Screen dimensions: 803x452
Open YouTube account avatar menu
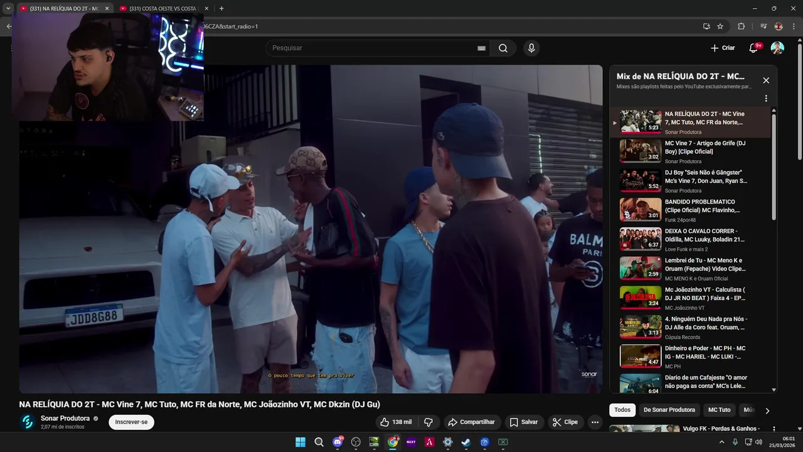(777, 48)
